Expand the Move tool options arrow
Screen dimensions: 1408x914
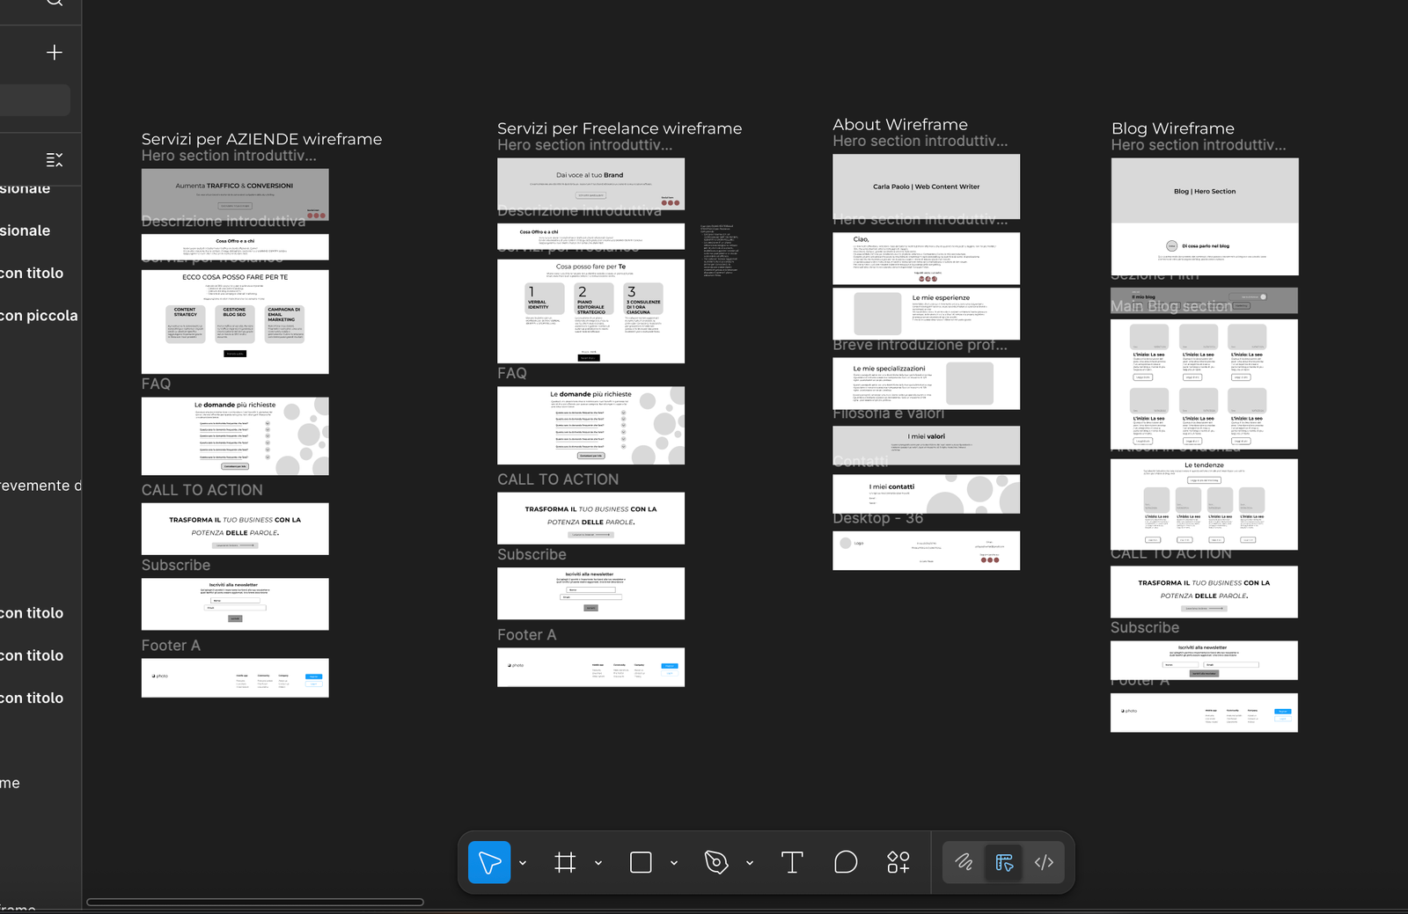(523, 863)
